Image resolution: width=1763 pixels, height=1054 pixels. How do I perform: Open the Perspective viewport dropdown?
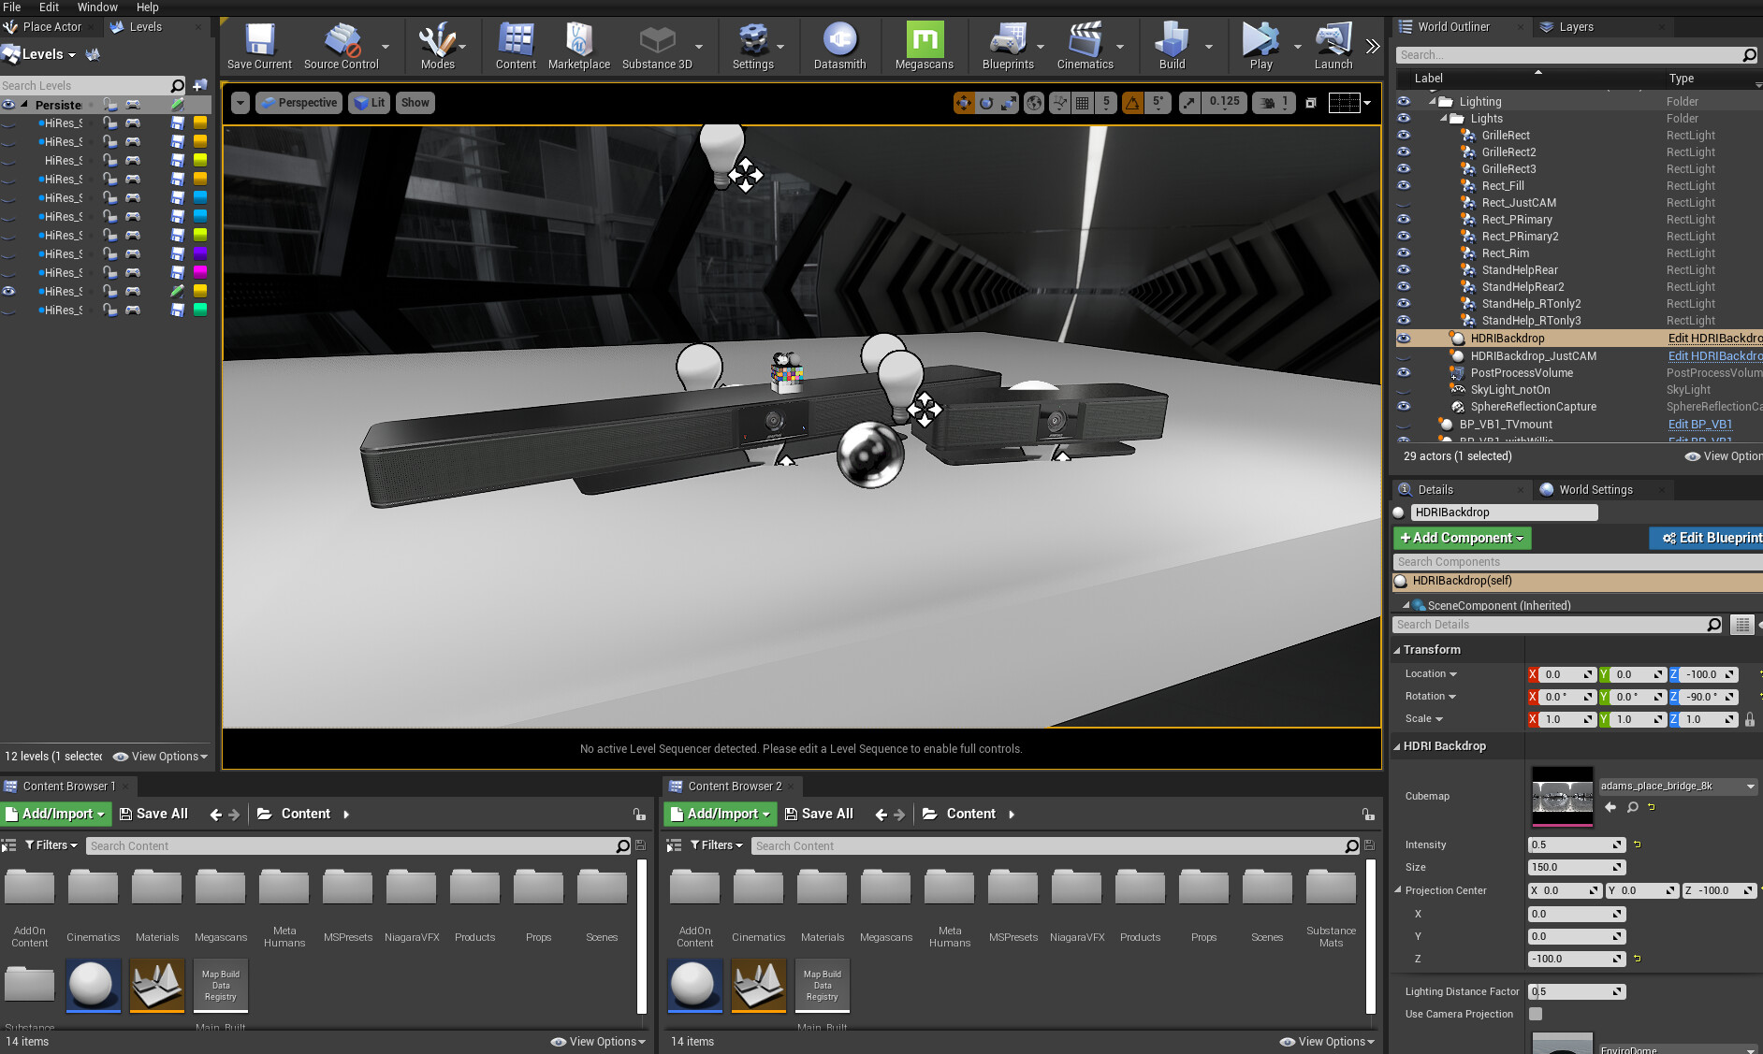coord(299,102)
